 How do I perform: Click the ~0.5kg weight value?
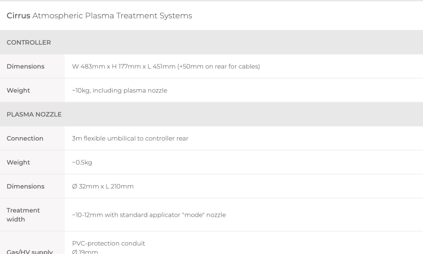coord(82,163)
